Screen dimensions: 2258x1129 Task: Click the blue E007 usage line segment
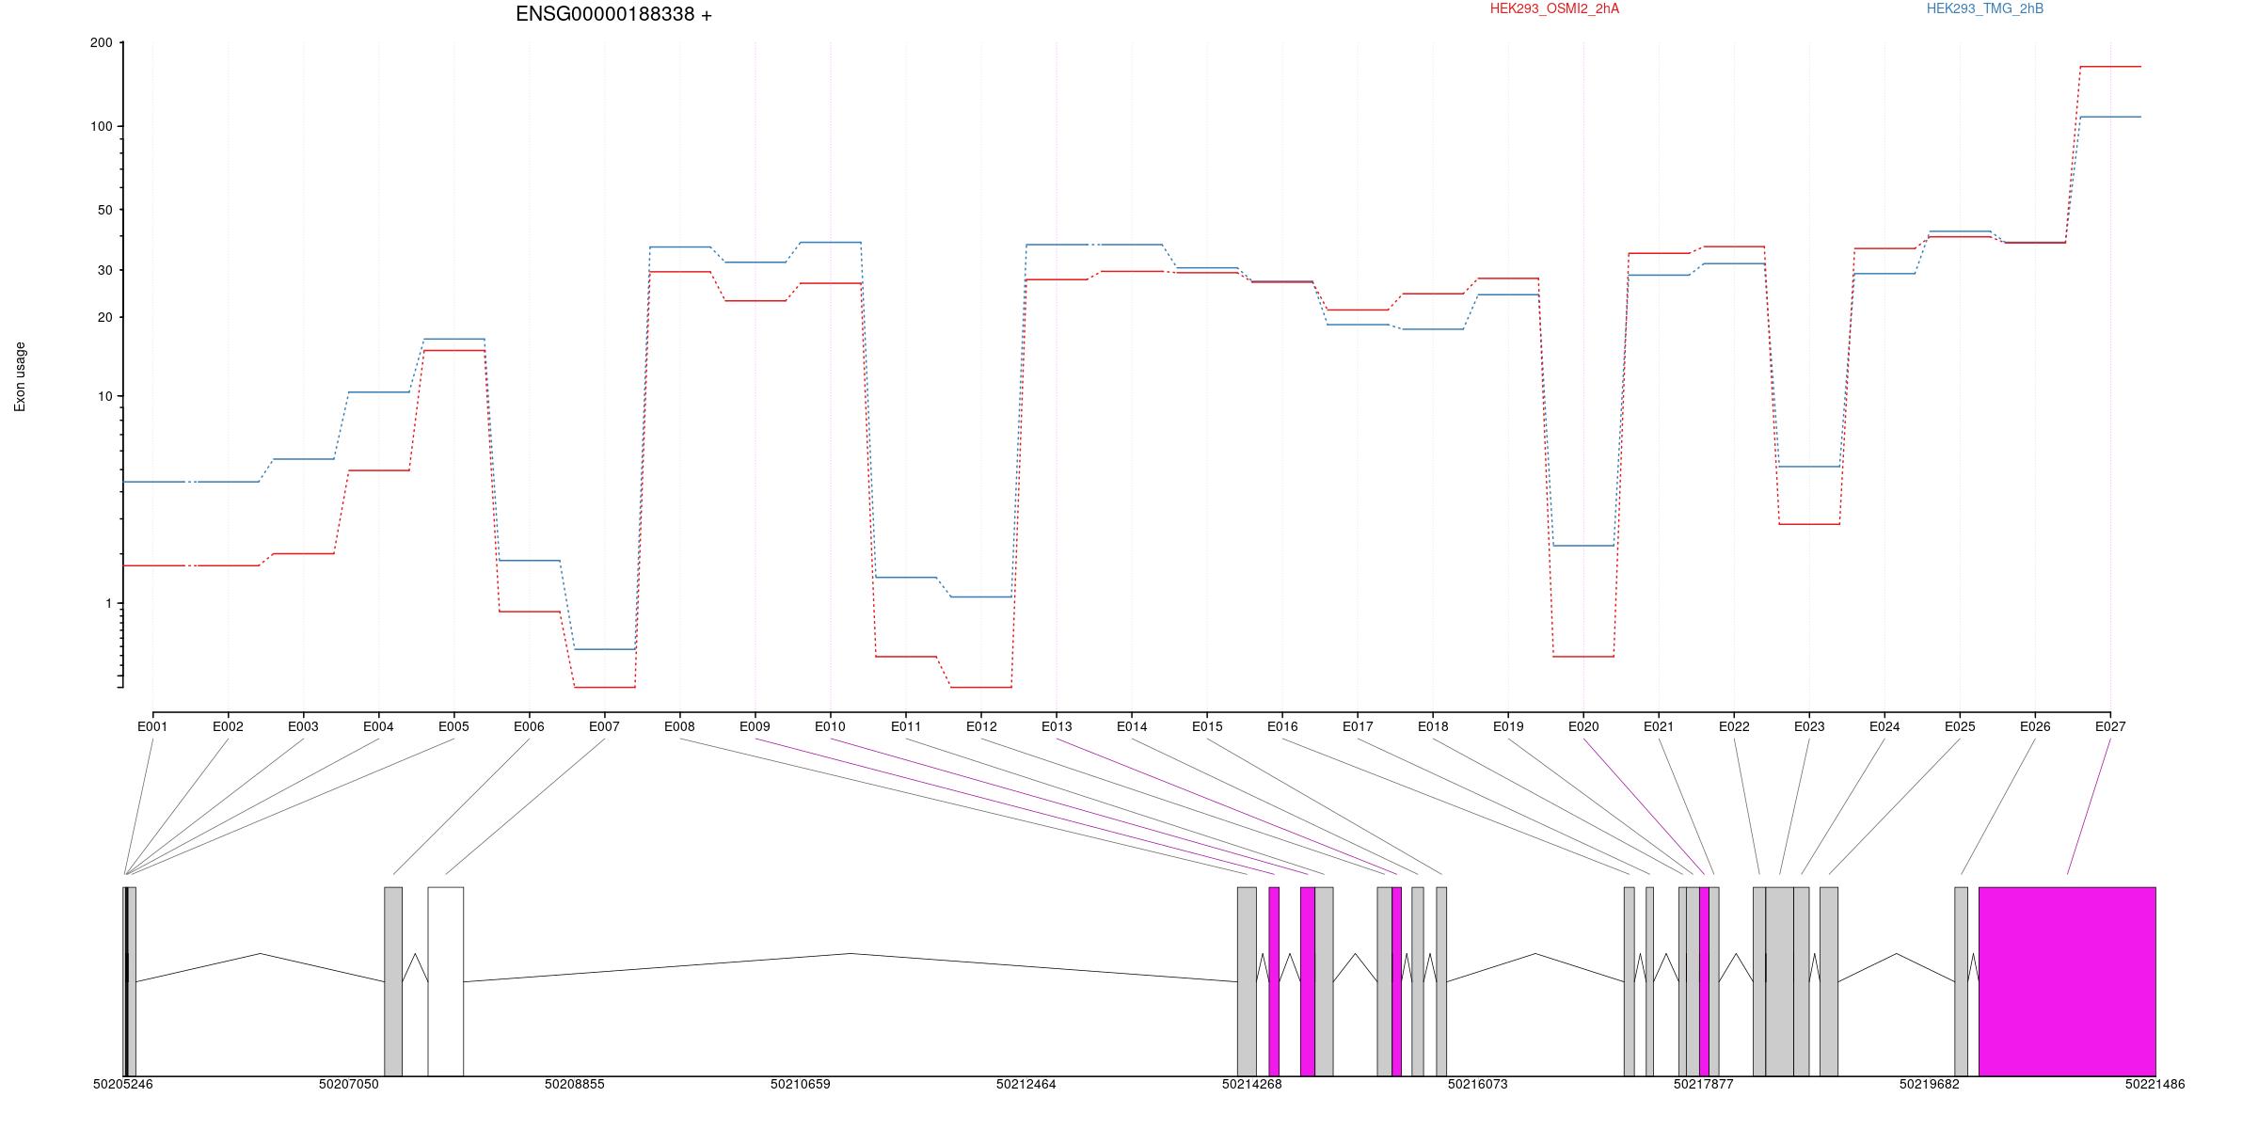[x=605, y=649]
